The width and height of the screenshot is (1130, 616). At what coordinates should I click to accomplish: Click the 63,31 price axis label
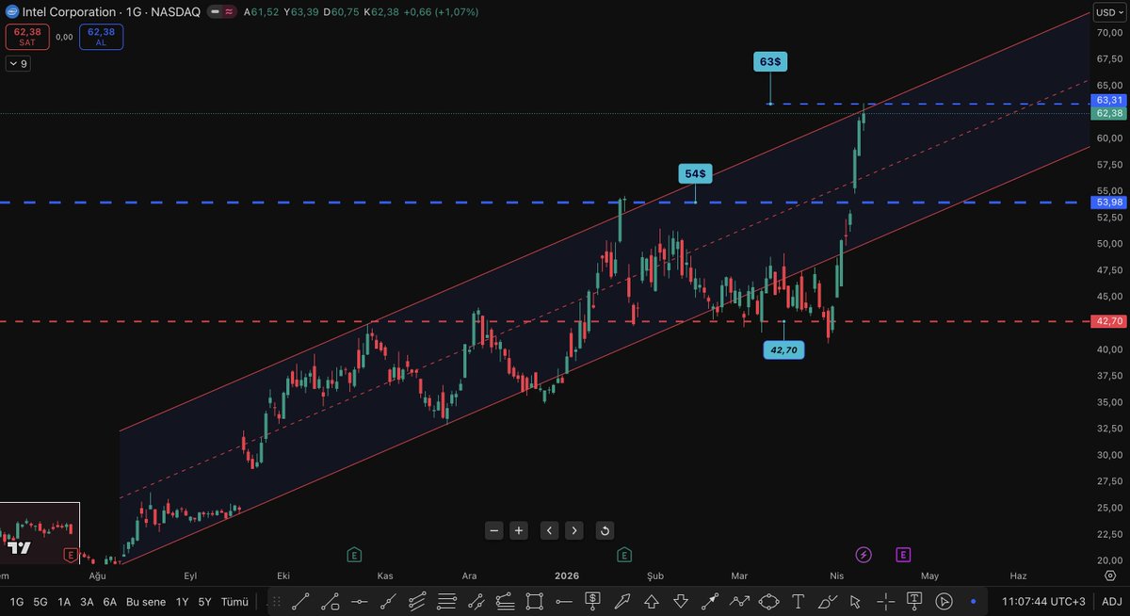pos(1109,100)
